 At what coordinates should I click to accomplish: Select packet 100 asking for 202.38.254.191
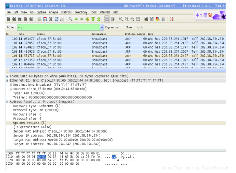pyautogui.click(x=115, y=39)
